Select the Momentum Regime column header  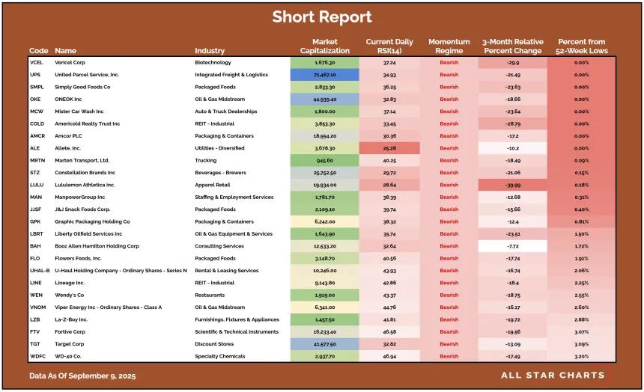point(449,46)
